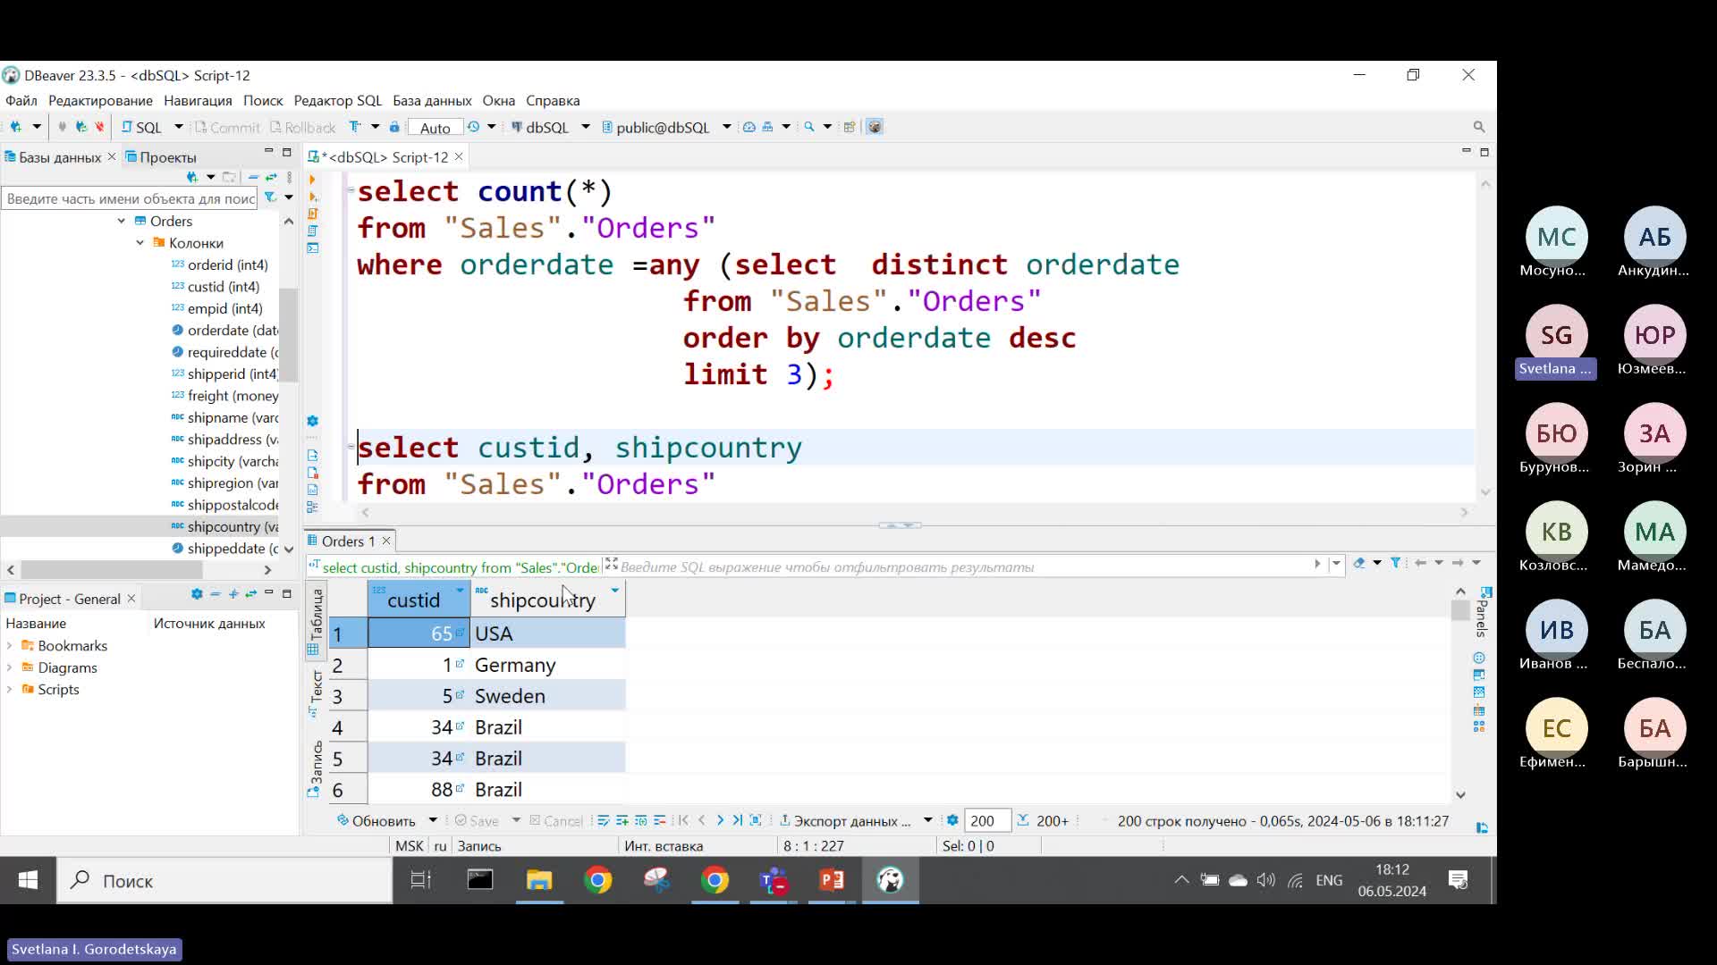Select the shipcountry column in tree
The image size is (1717, 965).
pos(224,526)
